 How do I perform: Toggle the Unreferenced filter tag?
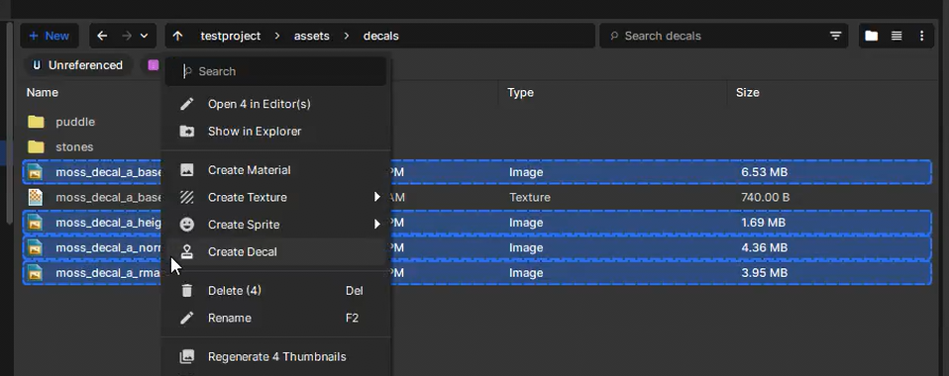tap(77, 65)
